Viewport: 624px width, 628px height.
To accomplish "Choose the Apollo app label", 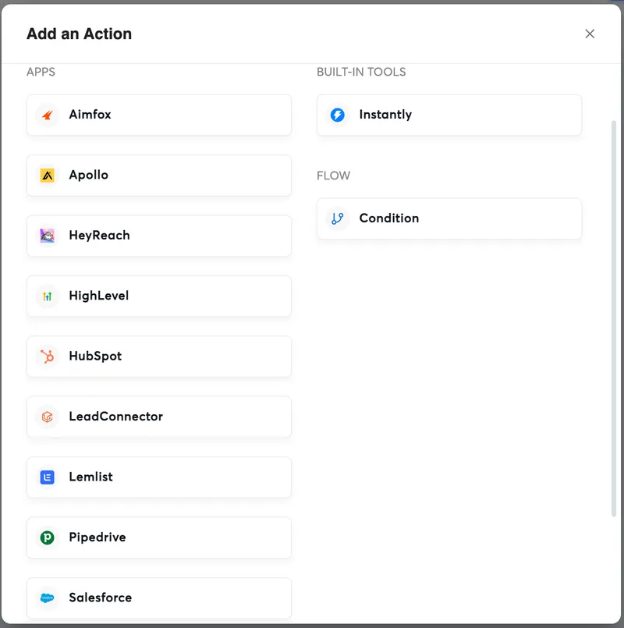I will point(88,175).
